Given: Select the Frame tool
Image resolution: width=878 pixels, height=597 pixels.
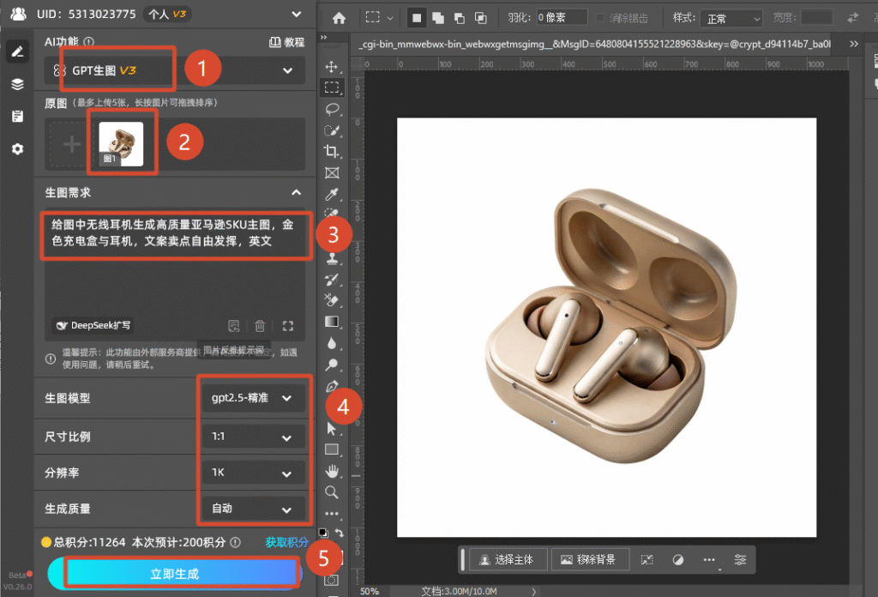Looking at the screenshot, I should pos(332,172).
